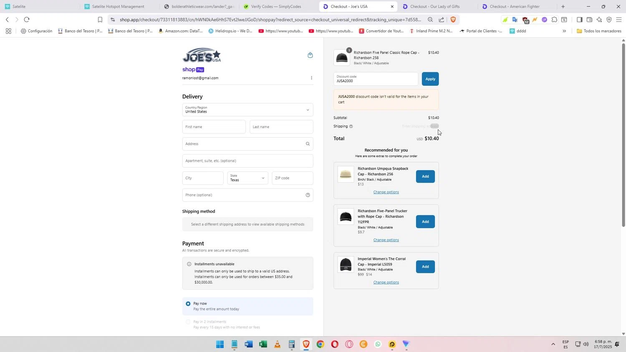Click the phone field help icon
626x352 pixels.
click(308, 195)
